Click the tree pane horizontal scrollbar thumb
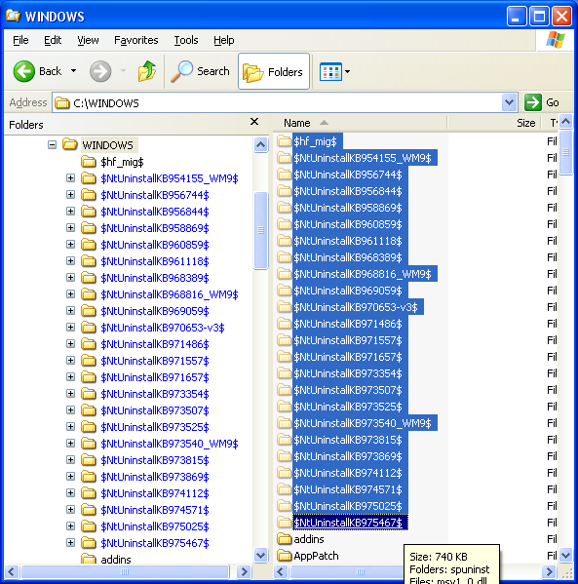 (125, 571)
